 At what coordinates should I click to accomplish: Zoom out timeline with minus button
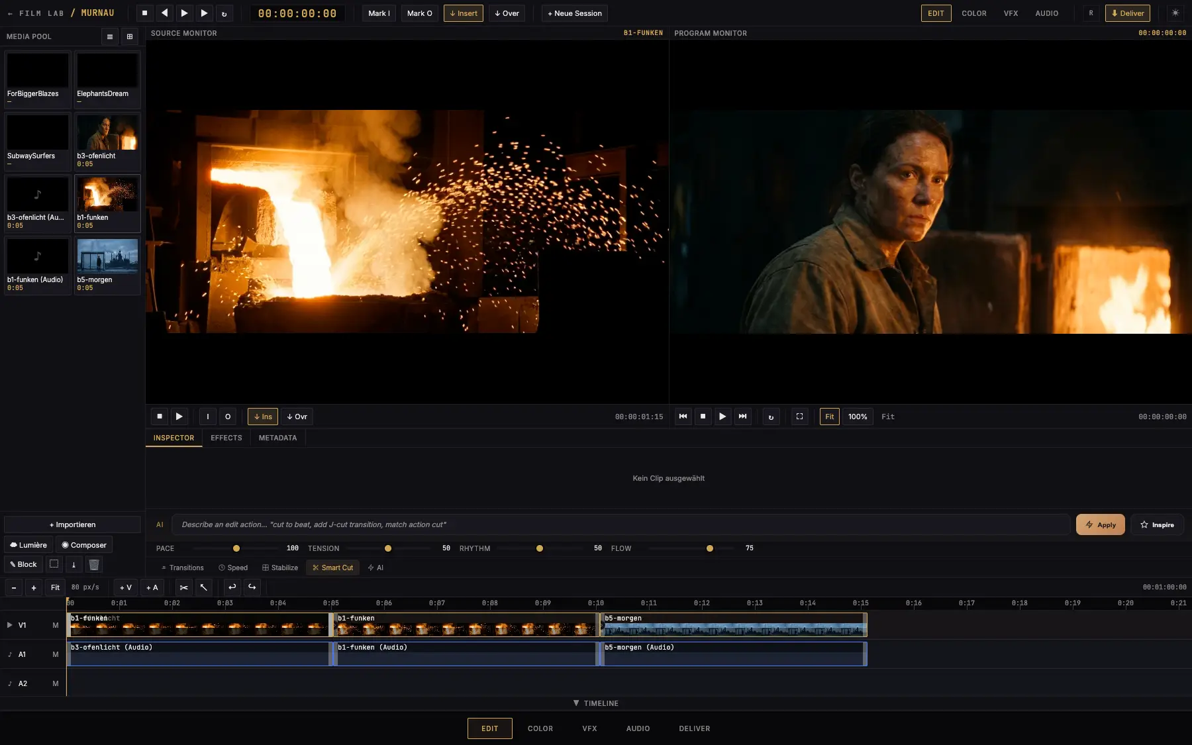coord(14,587)
